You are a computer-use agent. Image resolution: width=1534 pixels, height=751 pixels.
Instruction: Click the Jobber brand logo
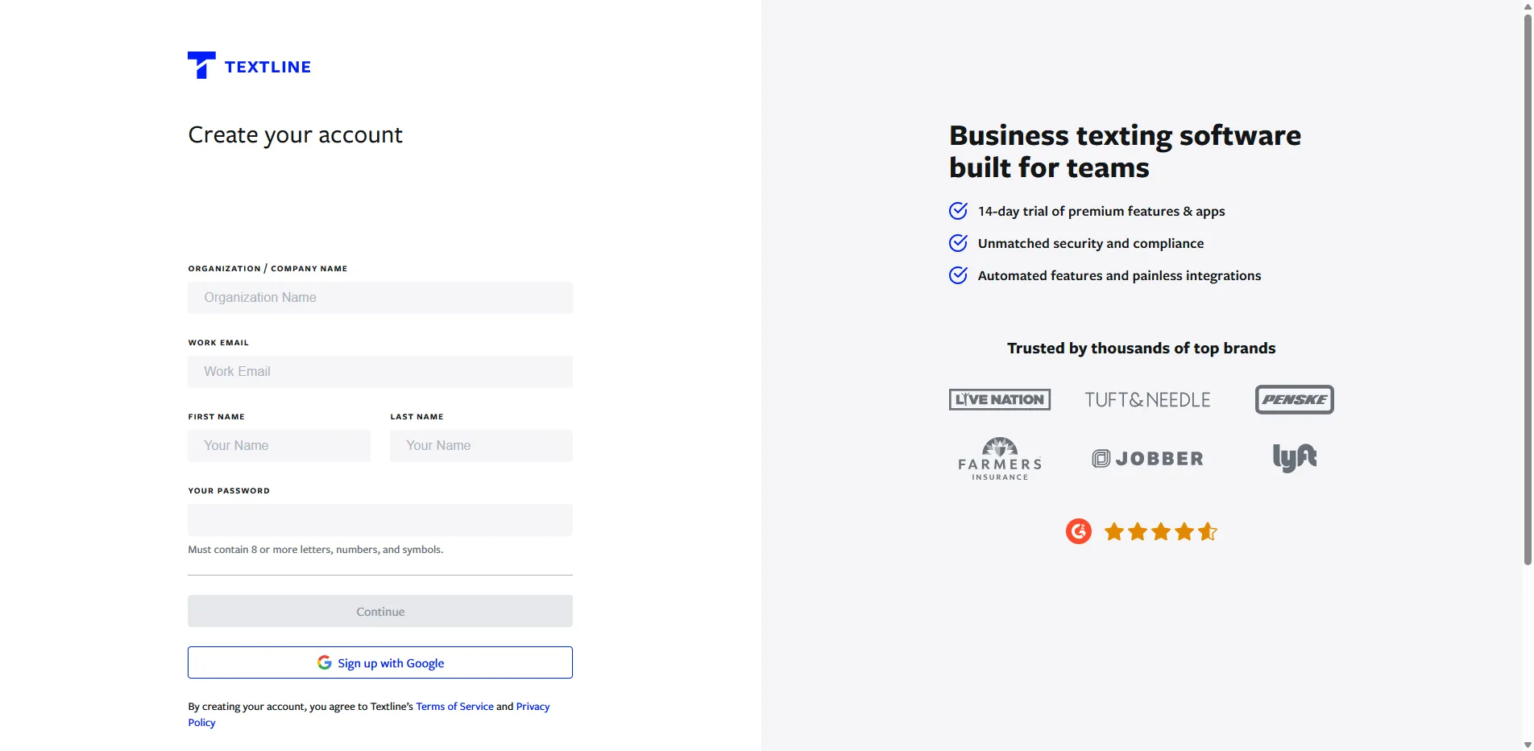(x=1147, y=459)
